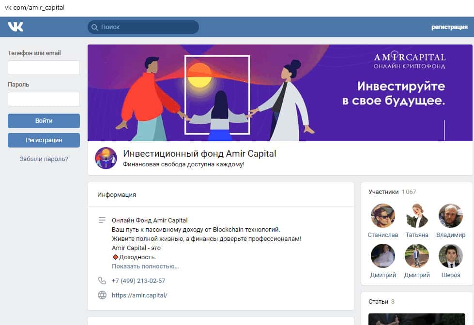474x325 pixels.
Task: Open the Amir Capital group avatar
Action: [x=106, y=158]
